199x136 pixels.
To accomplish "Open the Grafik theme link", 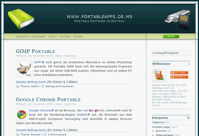I will (x=35, y=87).
